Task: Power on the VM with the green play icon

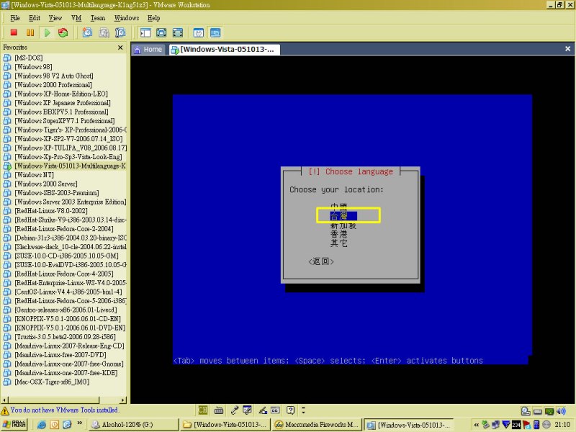Action: pyautogui.click(x=47, y=32)
